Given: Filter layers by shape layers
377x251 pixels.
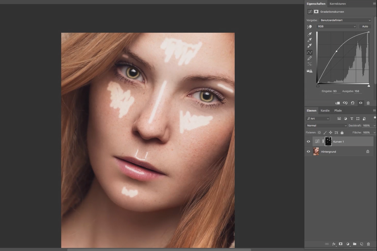Looking at the screenshot, I should 358,119.
